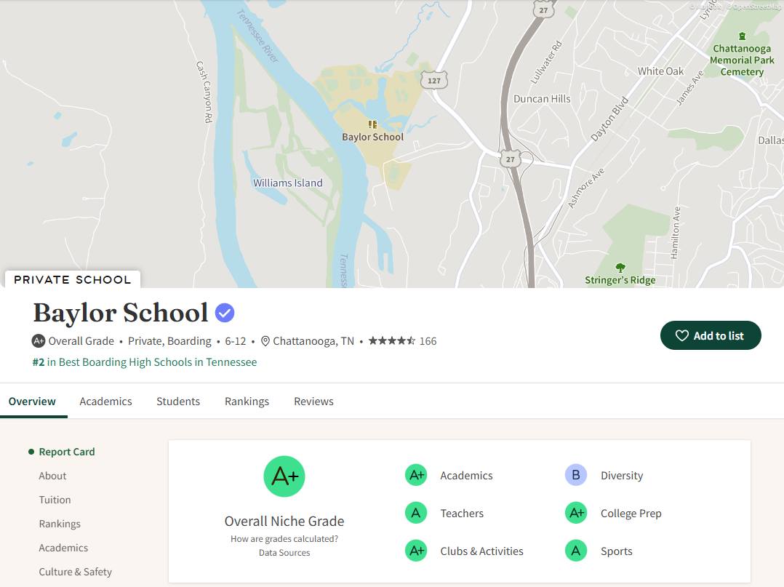The image size is (784, 587).
Task: Click the star rating next to 166
Action: [x=392, y=340]
